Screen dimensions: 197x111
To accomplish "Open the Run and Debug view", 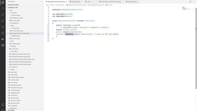I will (3, 21).
